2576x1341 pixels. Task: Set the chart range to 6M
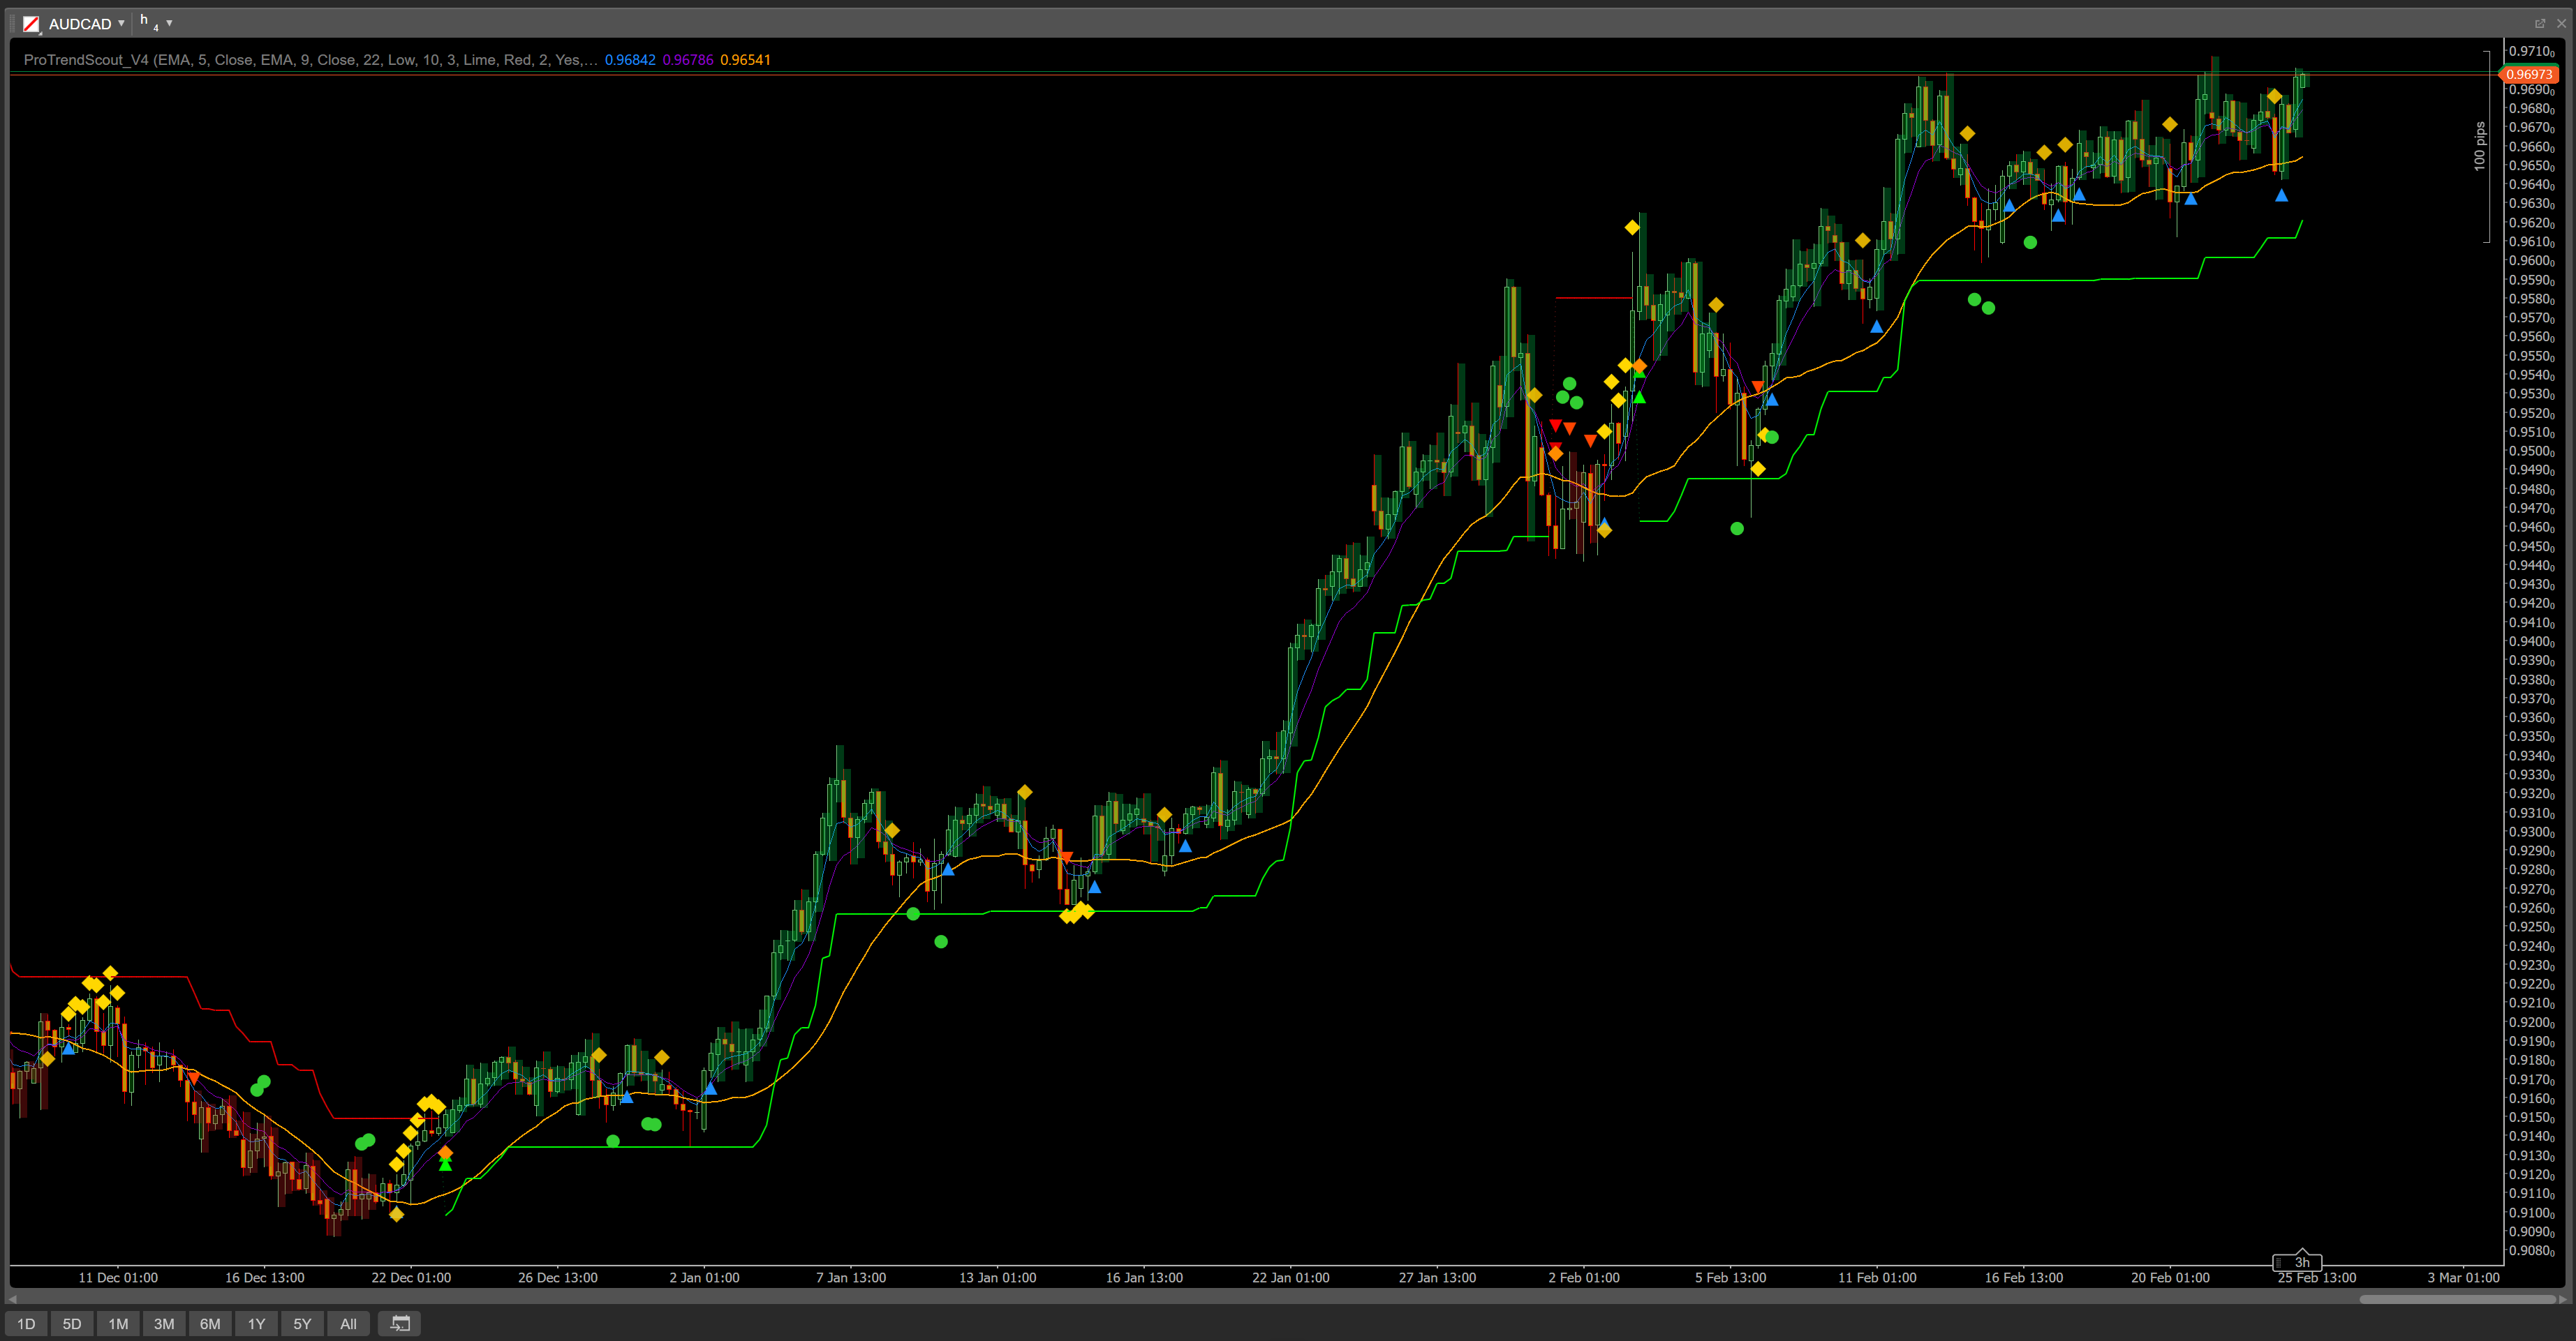point(210,1323)
